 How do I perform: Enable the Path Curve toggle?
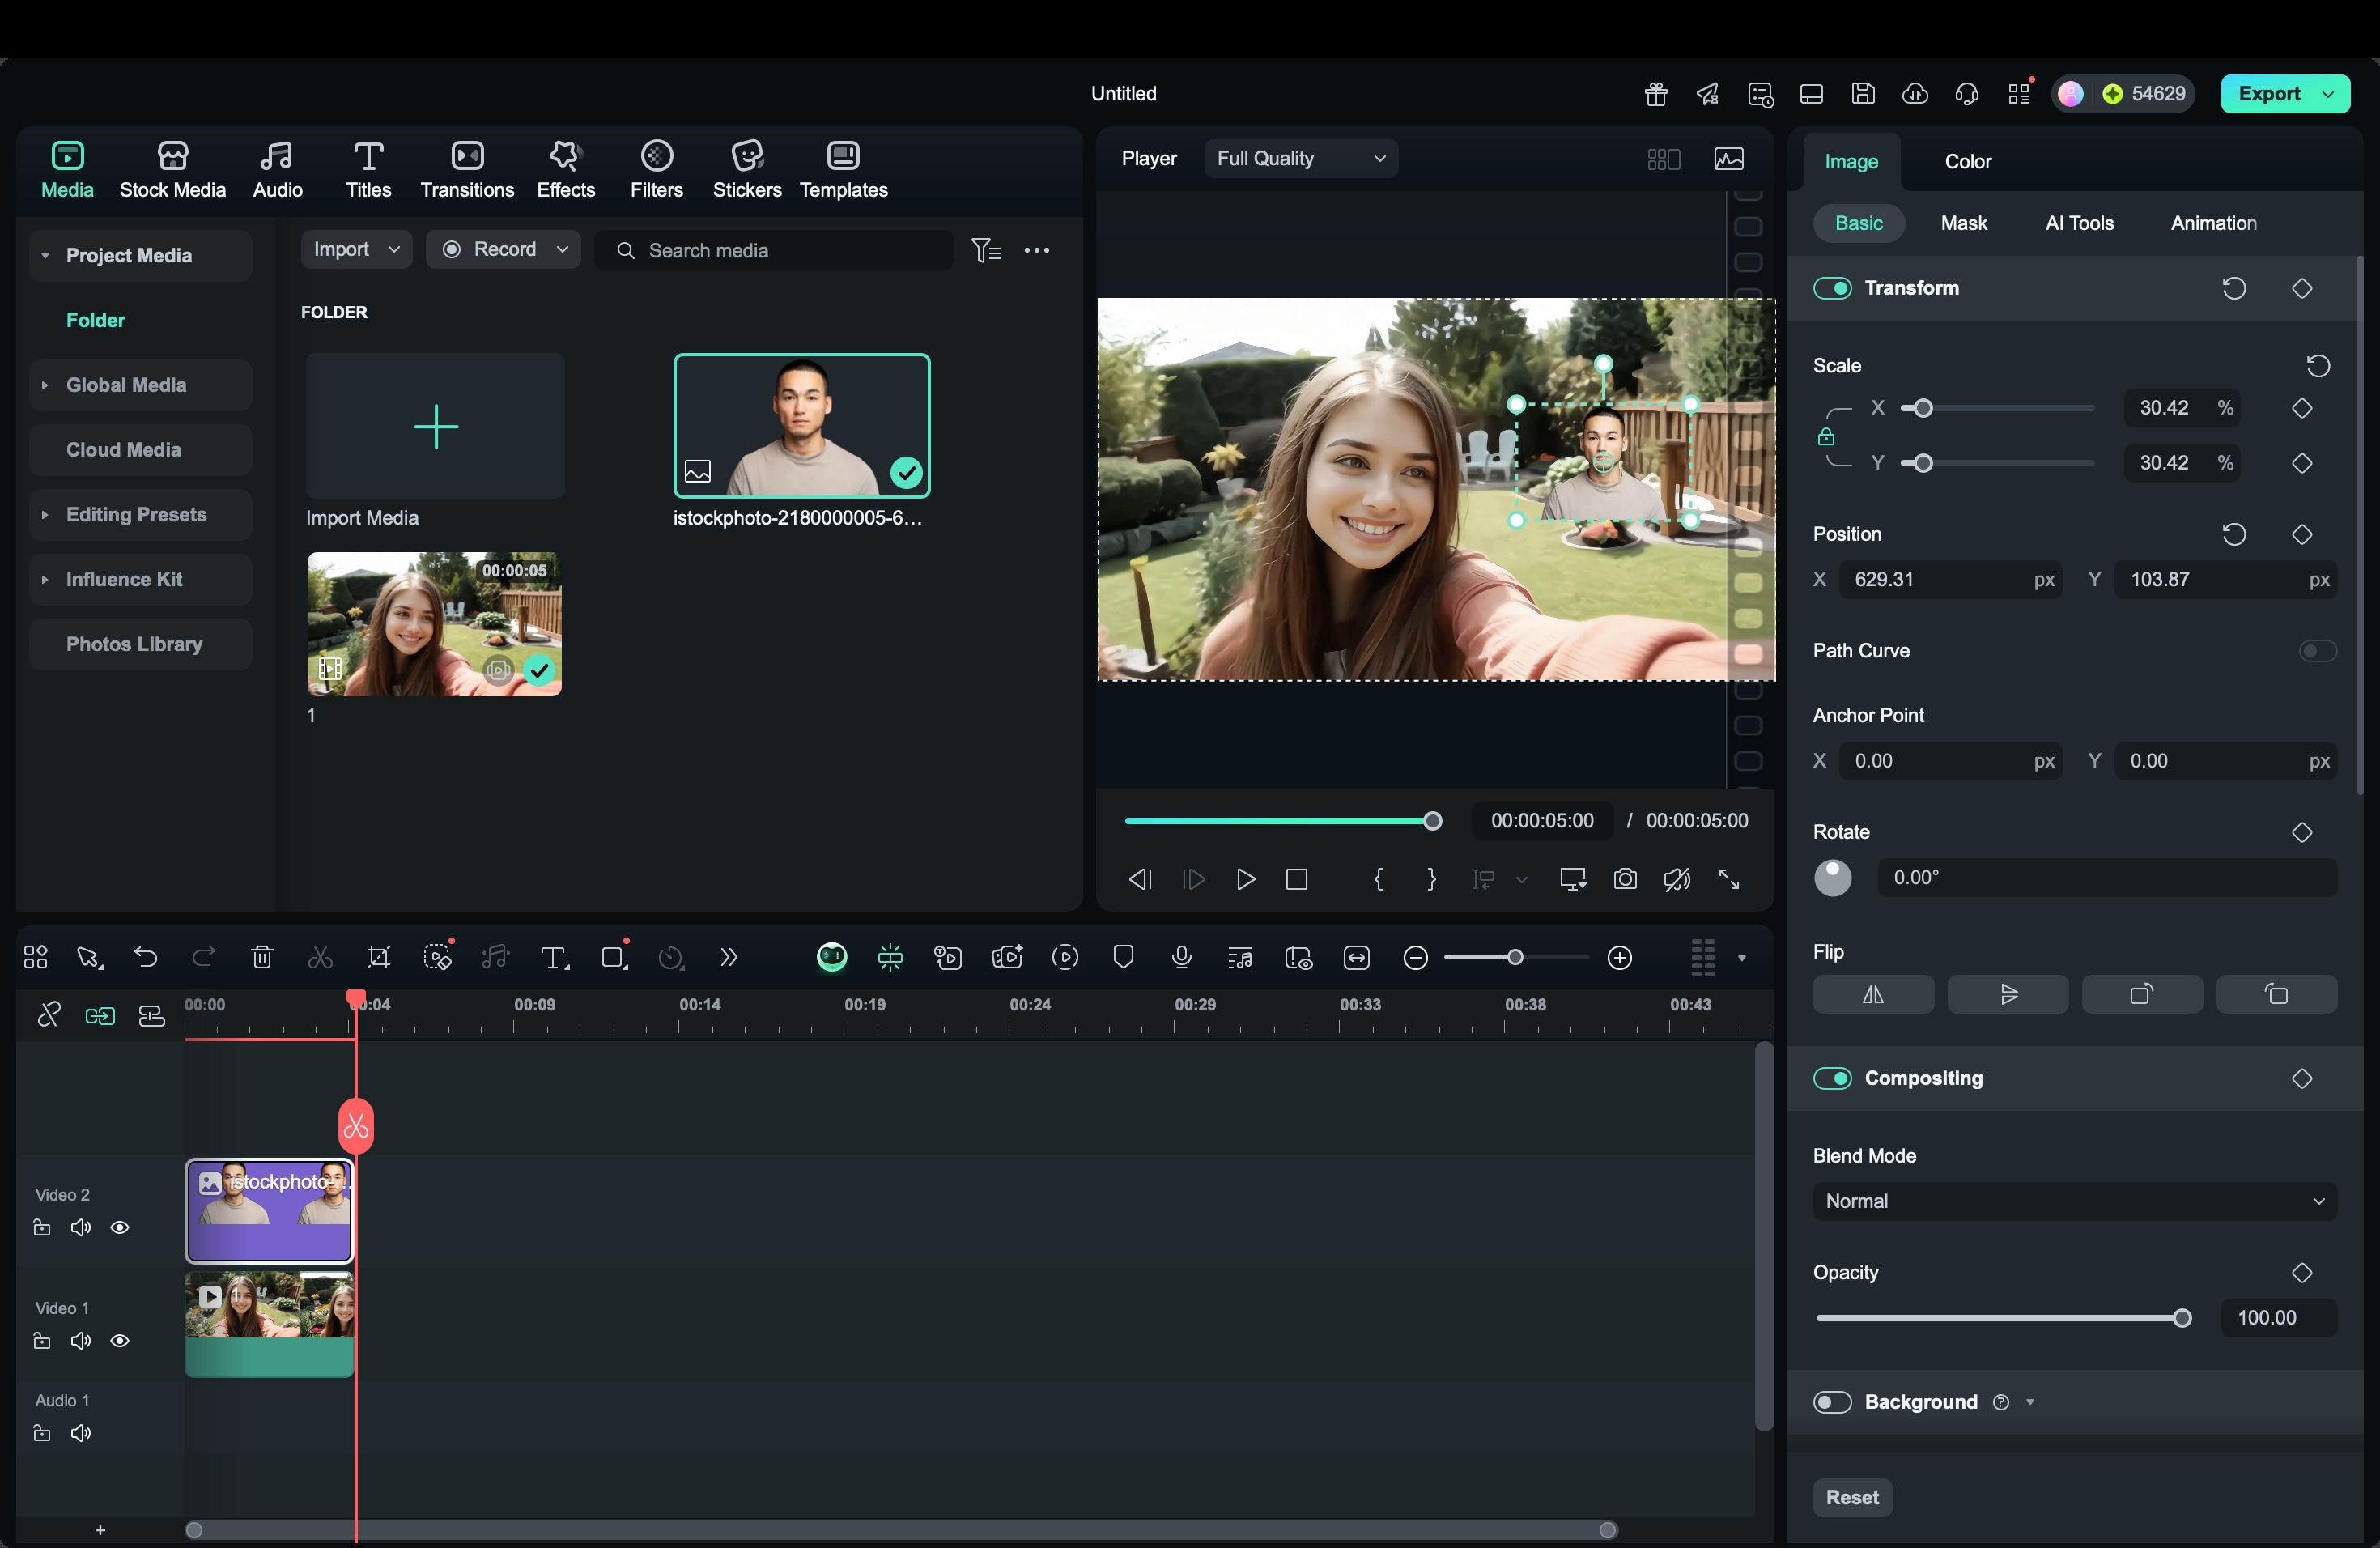(2316, 650)
